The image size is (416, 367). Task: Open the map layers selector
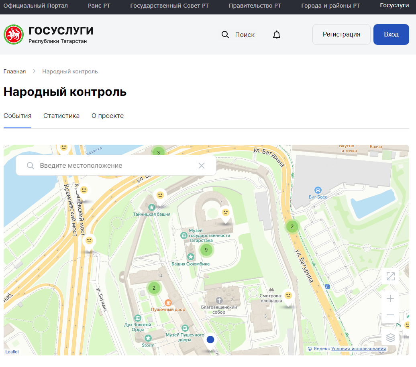390,338
